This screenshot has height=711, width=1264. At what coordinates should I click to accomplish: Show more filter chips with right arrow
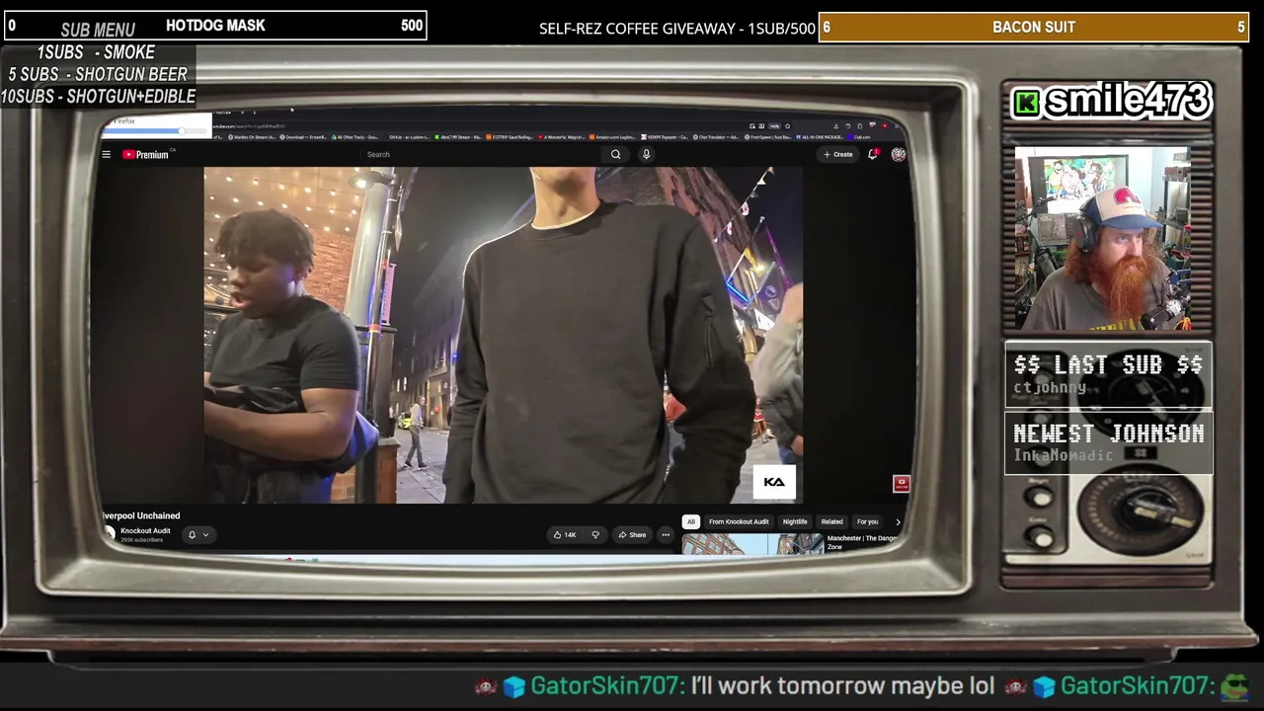(898, 521)
